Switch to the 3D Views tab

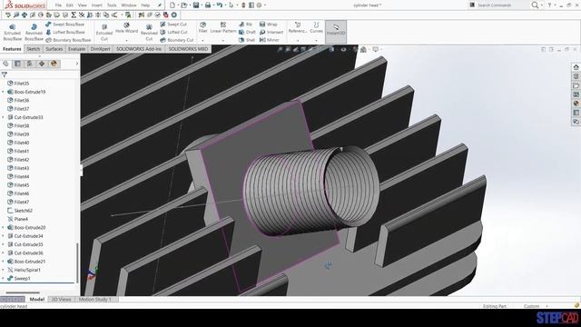[61, 299]
